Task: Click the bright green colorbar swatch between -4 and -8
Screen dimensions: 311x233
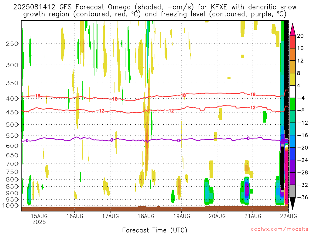Action: point(293,104)
